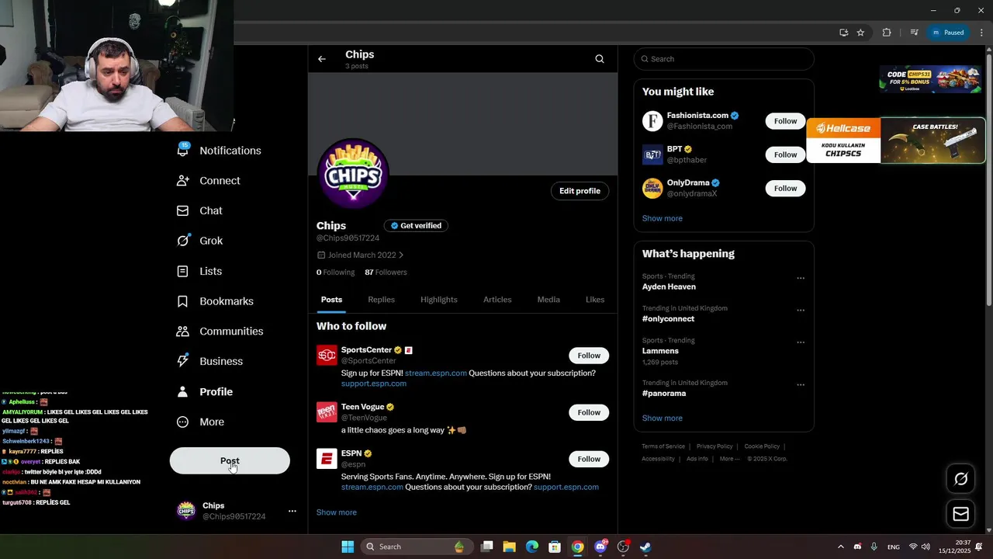Open the Business lightning icon
993x559 pixels.
click(182, 361)
